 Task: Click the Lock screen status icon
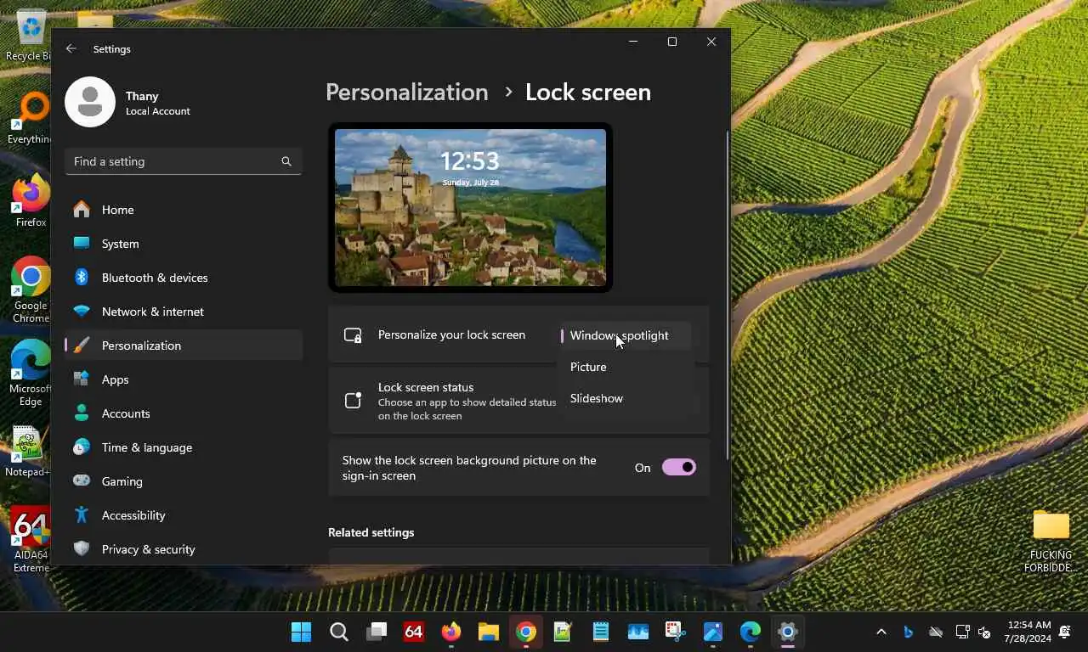(x=353, y=401)
